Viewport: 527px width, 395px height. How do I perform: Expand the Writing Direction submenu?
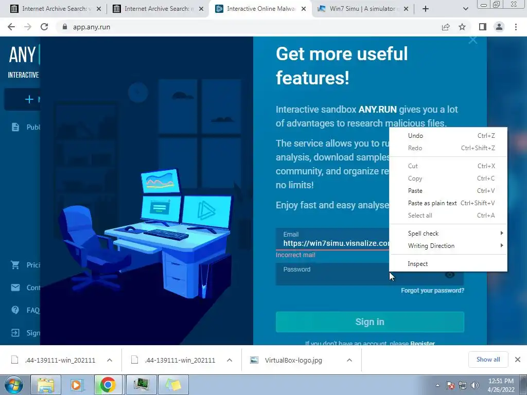click(448, 245)
